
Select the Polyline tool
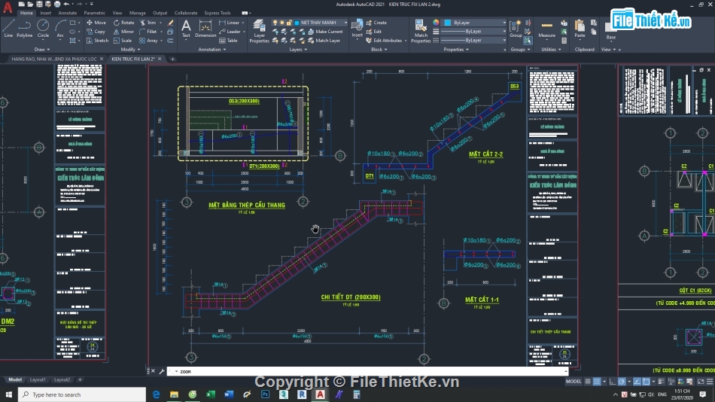[x=25, y=29]
